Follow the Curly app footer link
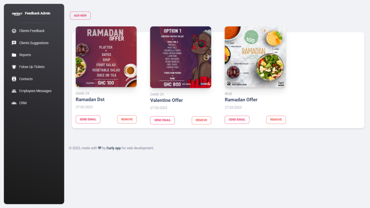The height and width of the screenshot is (208, 370). point(113,148)
